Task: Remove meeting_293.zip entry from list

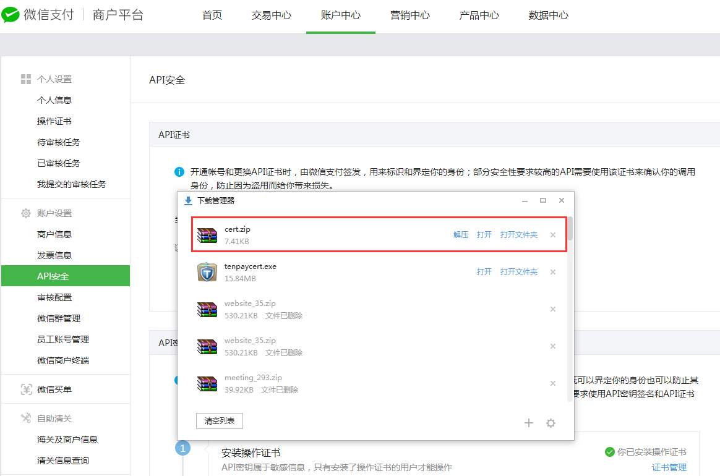Action: click(553, 383)
